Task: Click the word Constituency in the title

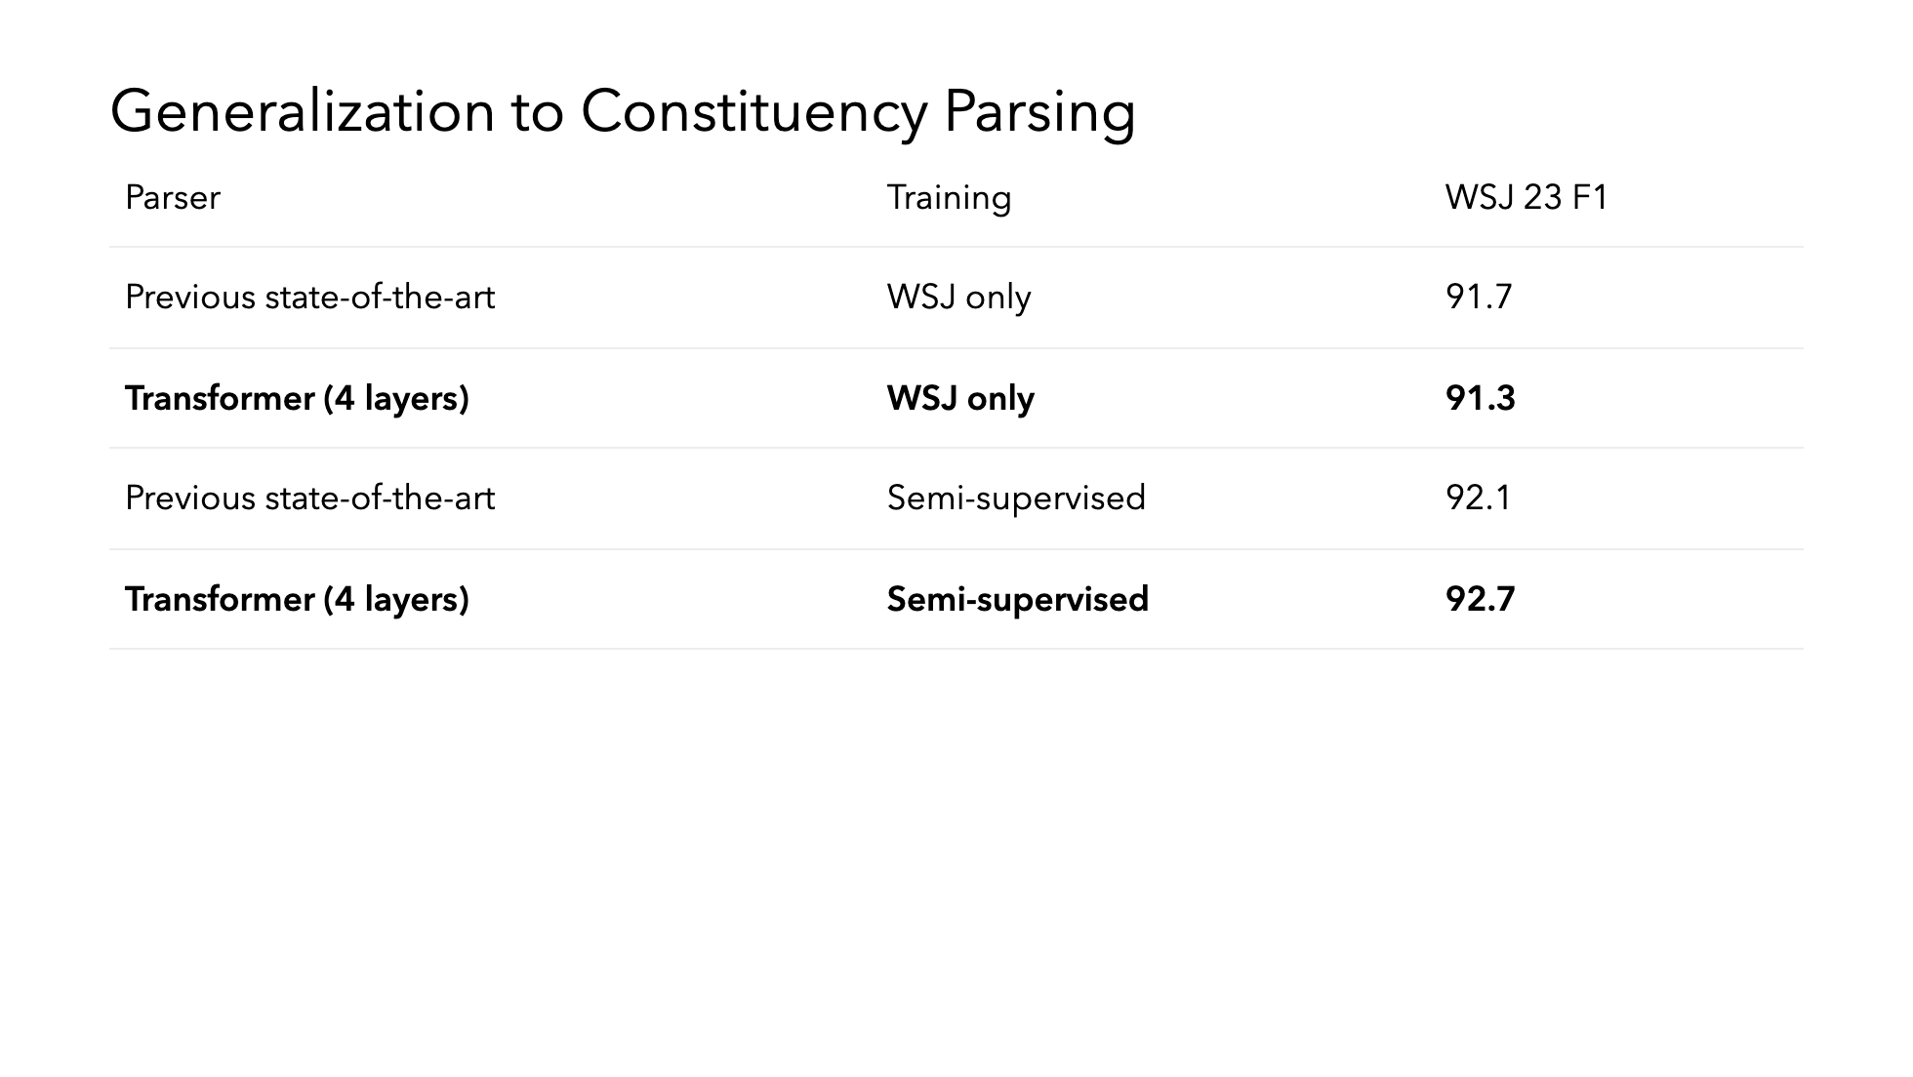Action: 753,113
